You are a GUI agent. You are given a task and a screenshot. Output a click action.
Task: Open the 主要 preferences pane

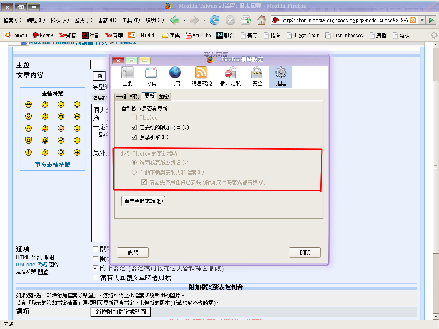pos(127,76)
